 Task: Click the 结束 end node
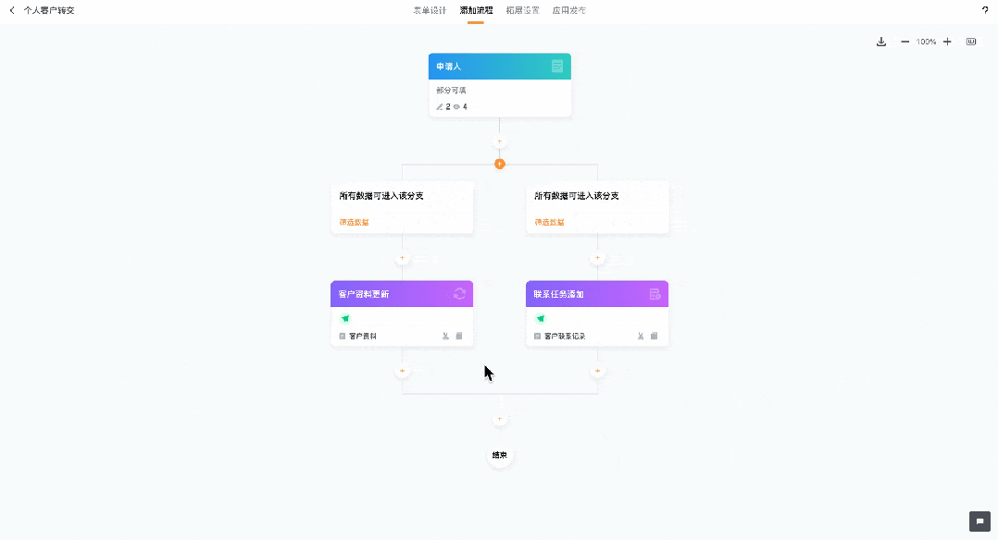point(500,455)
